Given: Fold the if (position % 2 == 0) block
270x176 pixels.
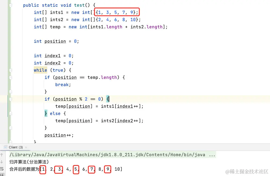Looking at the screenshot, I should click(x=10, y=99).
